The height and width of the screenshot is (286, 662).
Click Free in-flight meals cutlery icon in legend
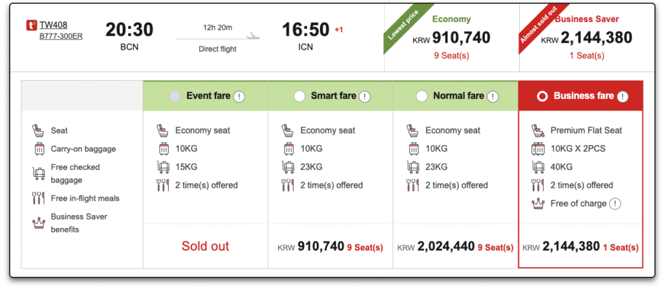tap(38, 198)
